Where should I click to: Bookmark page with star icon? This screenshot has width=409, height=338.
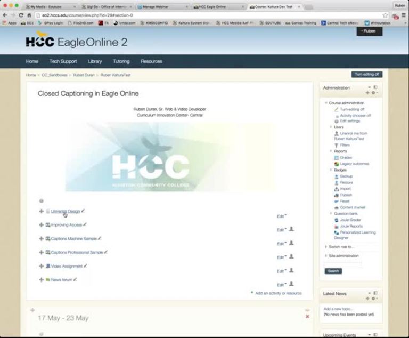pos(385,15)
